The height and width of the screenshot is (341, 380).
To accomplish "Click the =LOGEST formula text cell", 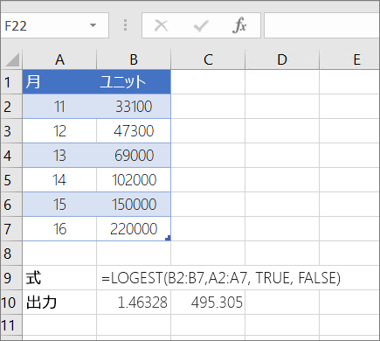I will pyautogui.click(x=221, y=278).
